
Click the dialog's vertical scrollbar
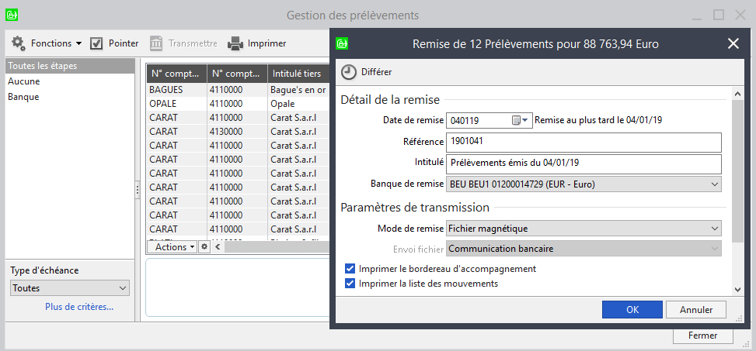(737, 170)
